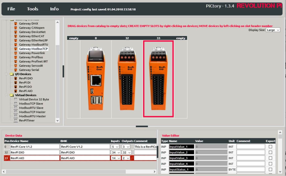
Task: Click the horizontal panel splitter handle
Action: coord(142,126)
